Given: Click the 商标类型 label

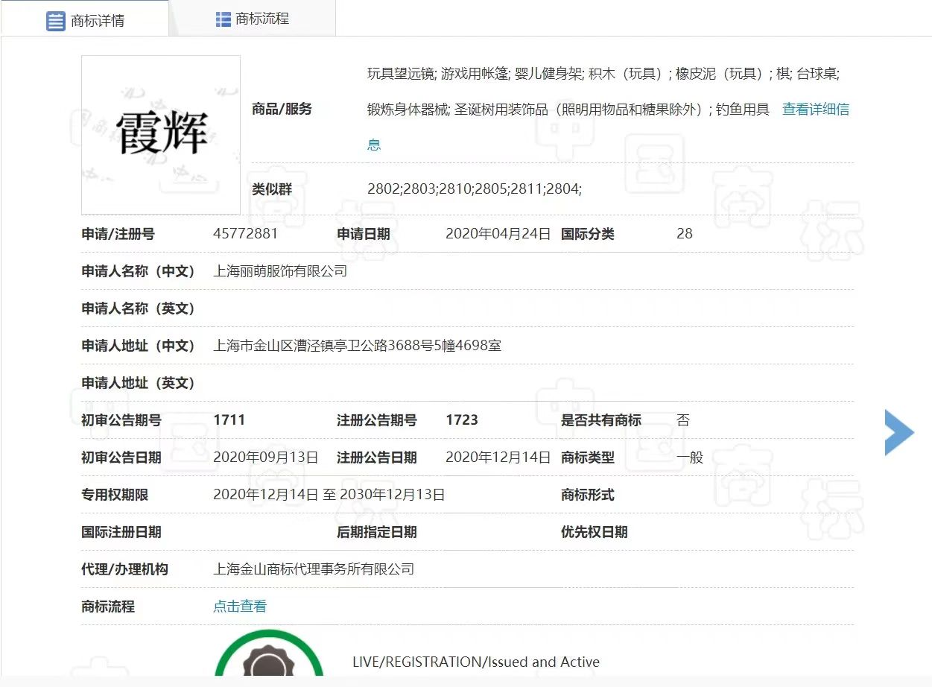Looking at the screenshot, I should (588, 458).
